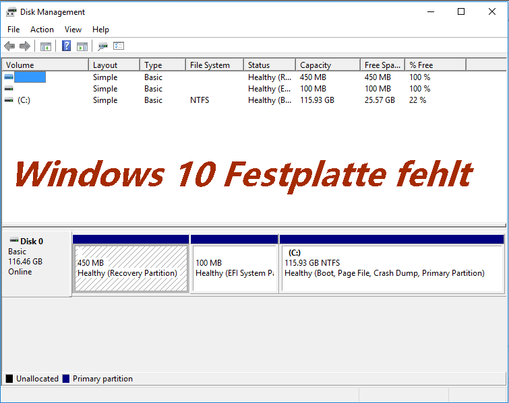509x403 pixels.
Task: Click the blue Primary partition legend swatch
Action: click(x=66, y=379)
